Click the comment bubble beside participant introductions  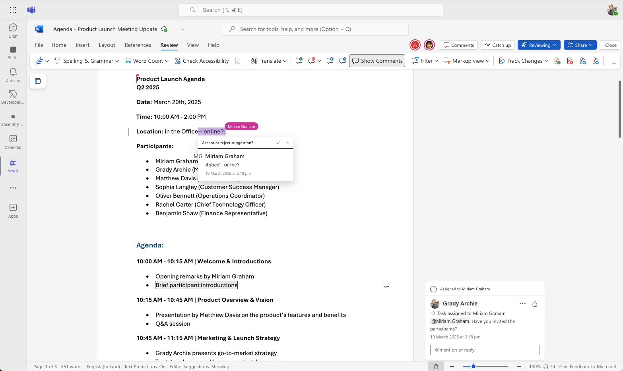coord(386,285)
